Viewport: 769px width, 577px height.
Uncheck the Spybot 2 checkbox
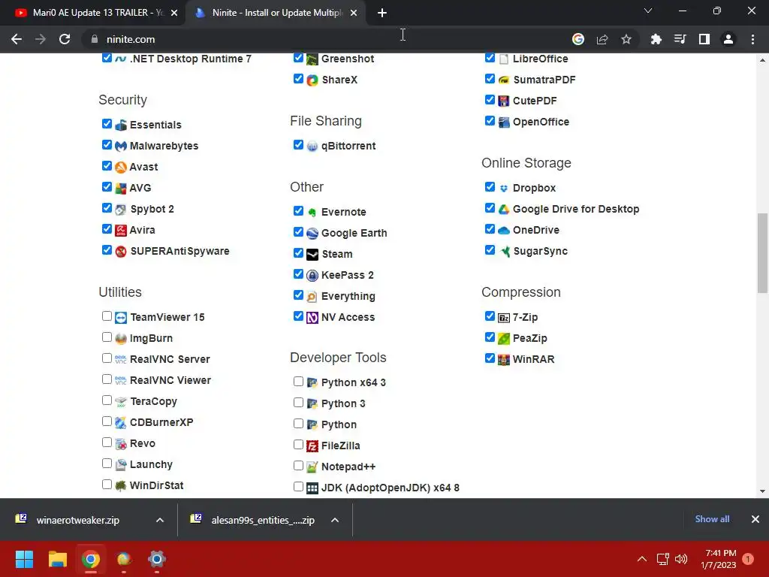click(107, 208)
